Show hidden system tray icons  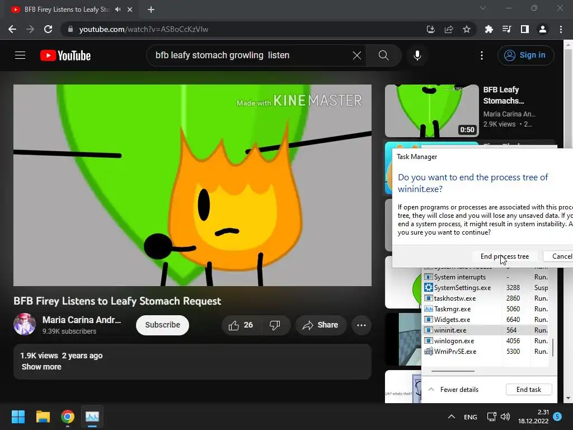(452, 417)
